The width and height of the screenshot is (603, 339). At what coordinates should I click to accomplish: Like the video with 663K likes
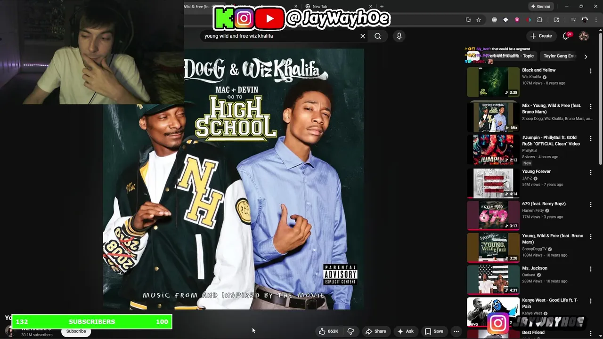(328, 331)
